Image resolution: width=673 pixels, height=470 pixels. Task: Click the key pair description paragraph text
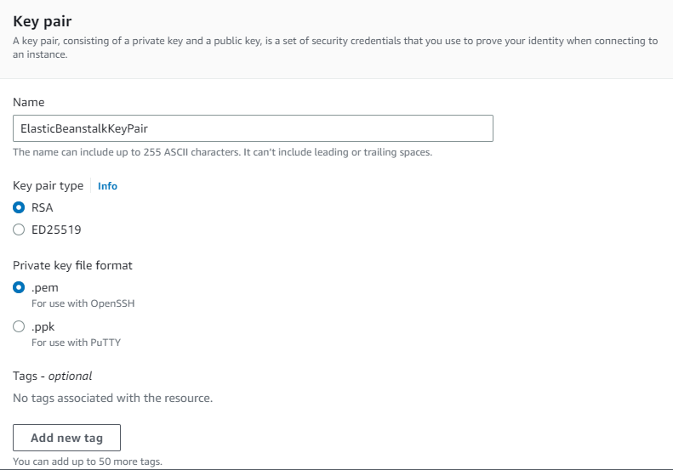(335, 48)
